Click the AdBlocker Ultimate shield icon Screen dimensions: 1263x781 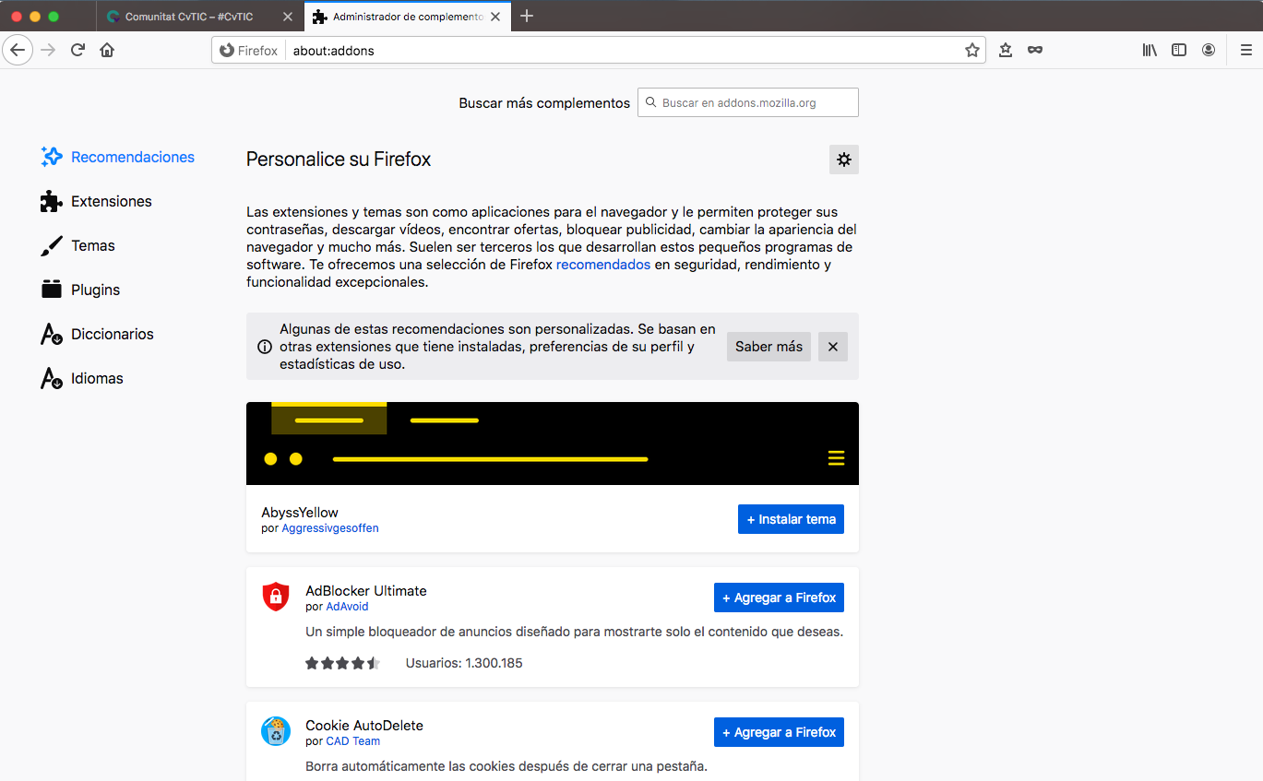tap(276, 597)
